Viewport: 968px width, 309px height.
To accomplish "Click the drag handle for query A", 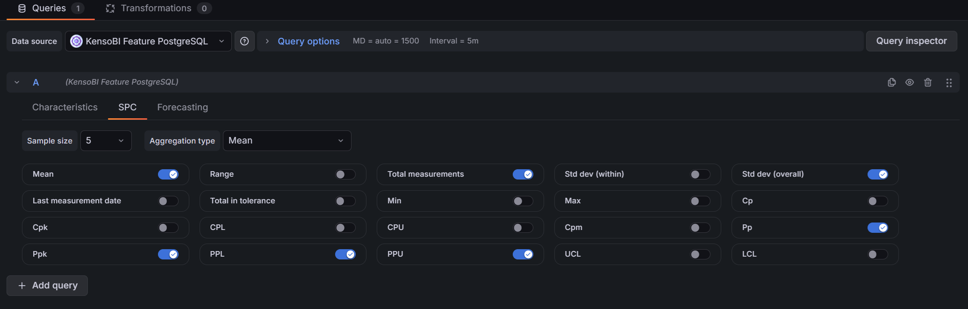I will click(x=949, y=83).
